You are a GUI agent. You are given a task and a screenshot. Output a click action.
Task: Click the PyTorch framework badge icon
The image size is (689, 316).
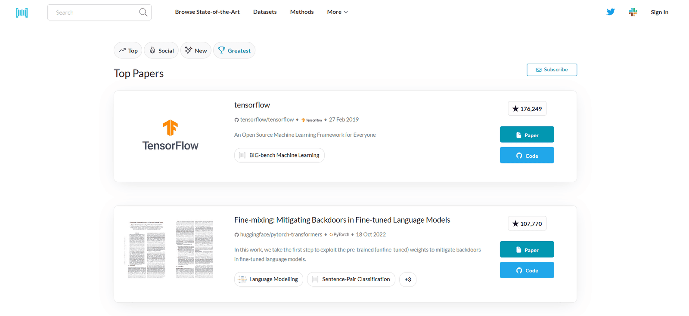pos(339,235)
